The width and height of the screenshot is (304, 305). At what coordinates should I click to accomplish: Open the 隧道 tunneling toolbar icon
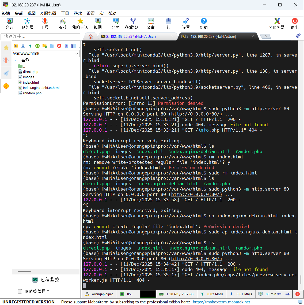[151, 24]
